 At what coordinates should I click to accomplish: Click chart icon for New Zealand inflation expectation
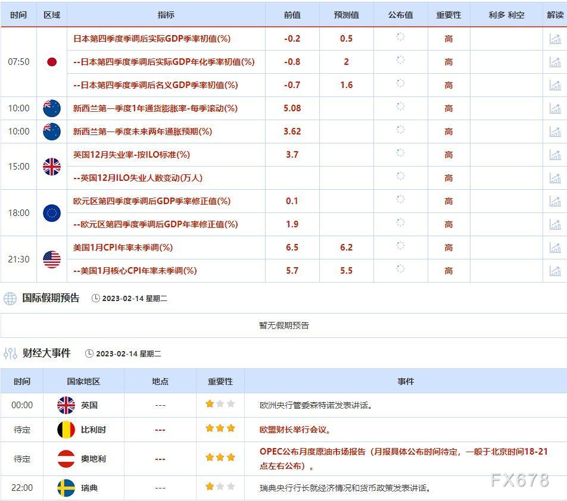coord(554,131)
